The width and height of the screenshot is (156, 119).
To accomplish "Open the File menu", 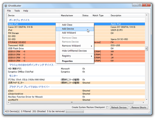I will 9,11.
